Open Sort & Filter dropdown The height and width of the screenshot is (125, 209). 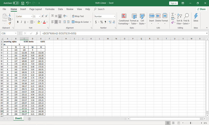tap(179, 19)
